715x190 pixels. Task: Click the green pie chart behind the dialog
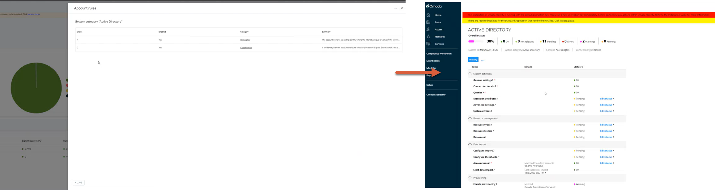coord(36,88)
